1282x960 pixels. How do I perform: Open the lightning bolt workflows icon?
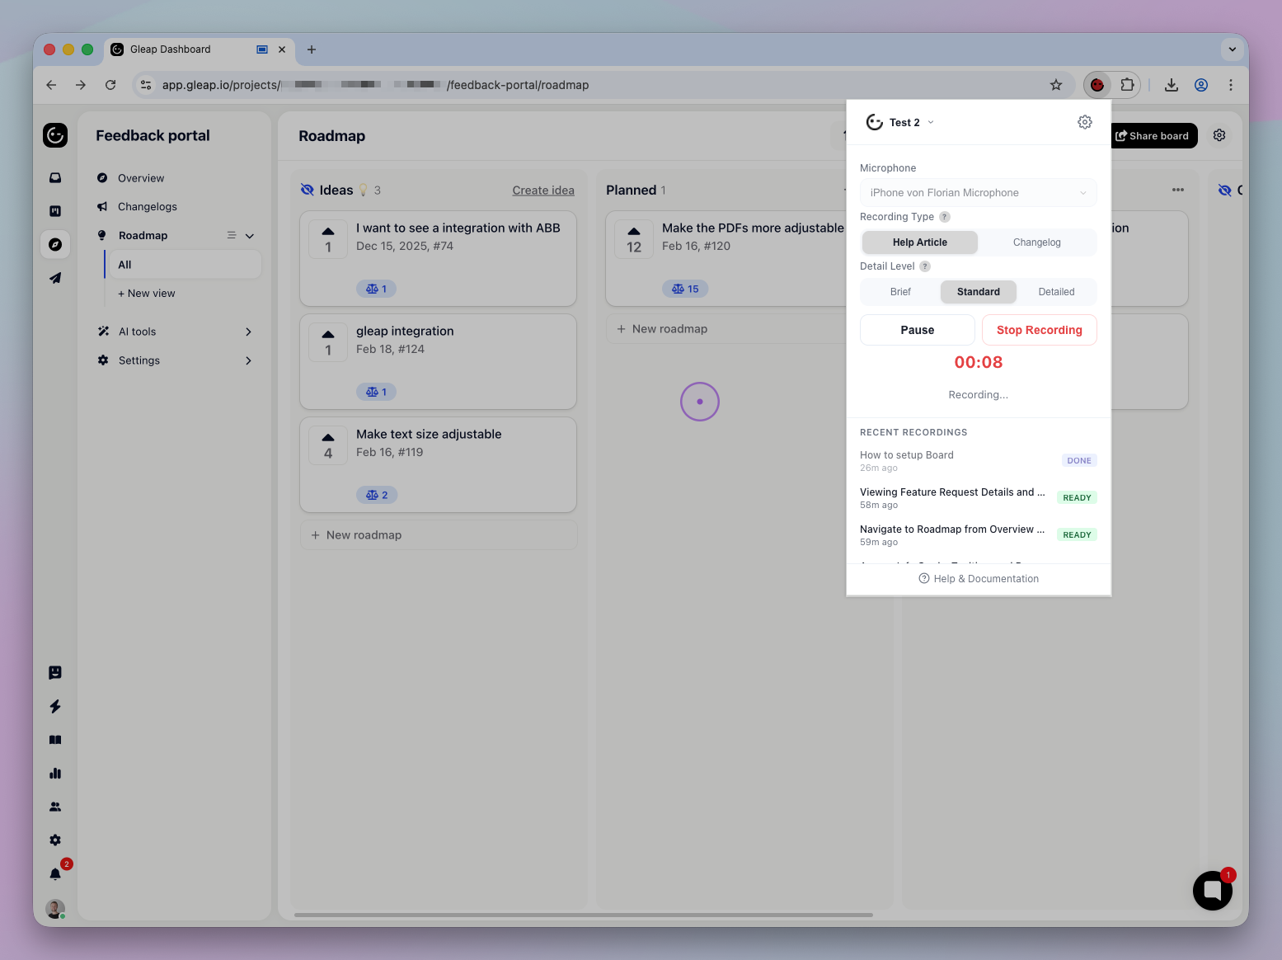55,706
